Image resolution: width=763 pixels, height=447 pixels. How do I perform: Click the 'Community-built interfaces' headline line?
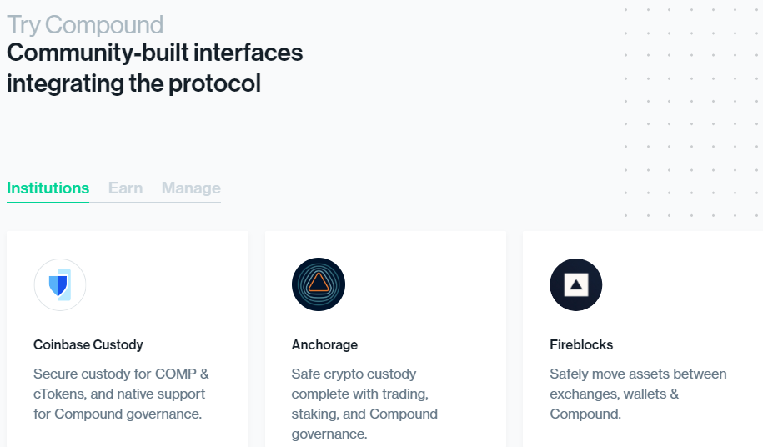tap(155, 53)
